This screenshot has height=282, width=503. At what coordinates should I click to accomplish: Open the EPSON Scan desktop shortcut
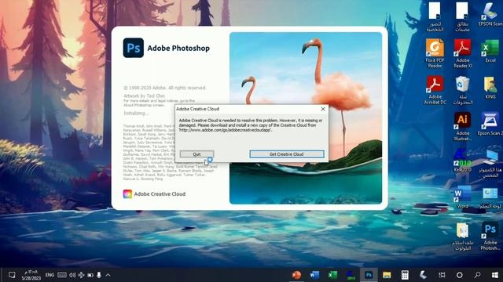coord(490,14)
